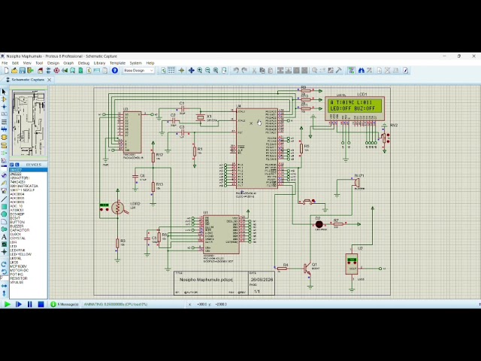The width and height of the screenshot is (481, 361).
Task: Click the Zoom to view entire sheet icon
Action: pyautogui.click(x=216, y=71)
